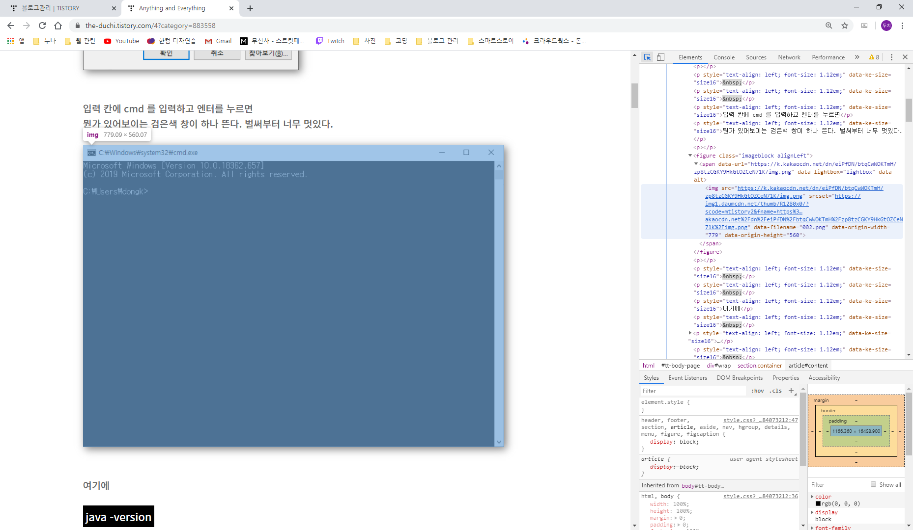This screenshot has width=913, height=530.
Task: Select article#content breadcrumb
Action: coord(808,366)
